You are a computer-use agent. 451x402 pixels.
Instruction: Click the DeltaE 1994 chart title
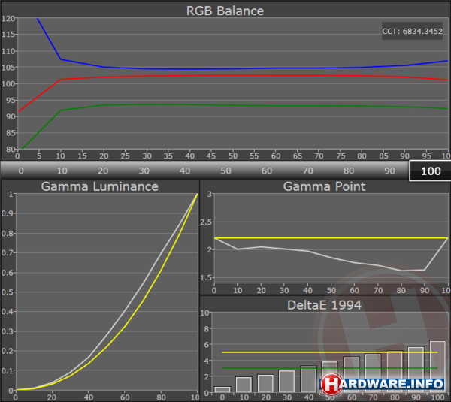pos(324,304)
